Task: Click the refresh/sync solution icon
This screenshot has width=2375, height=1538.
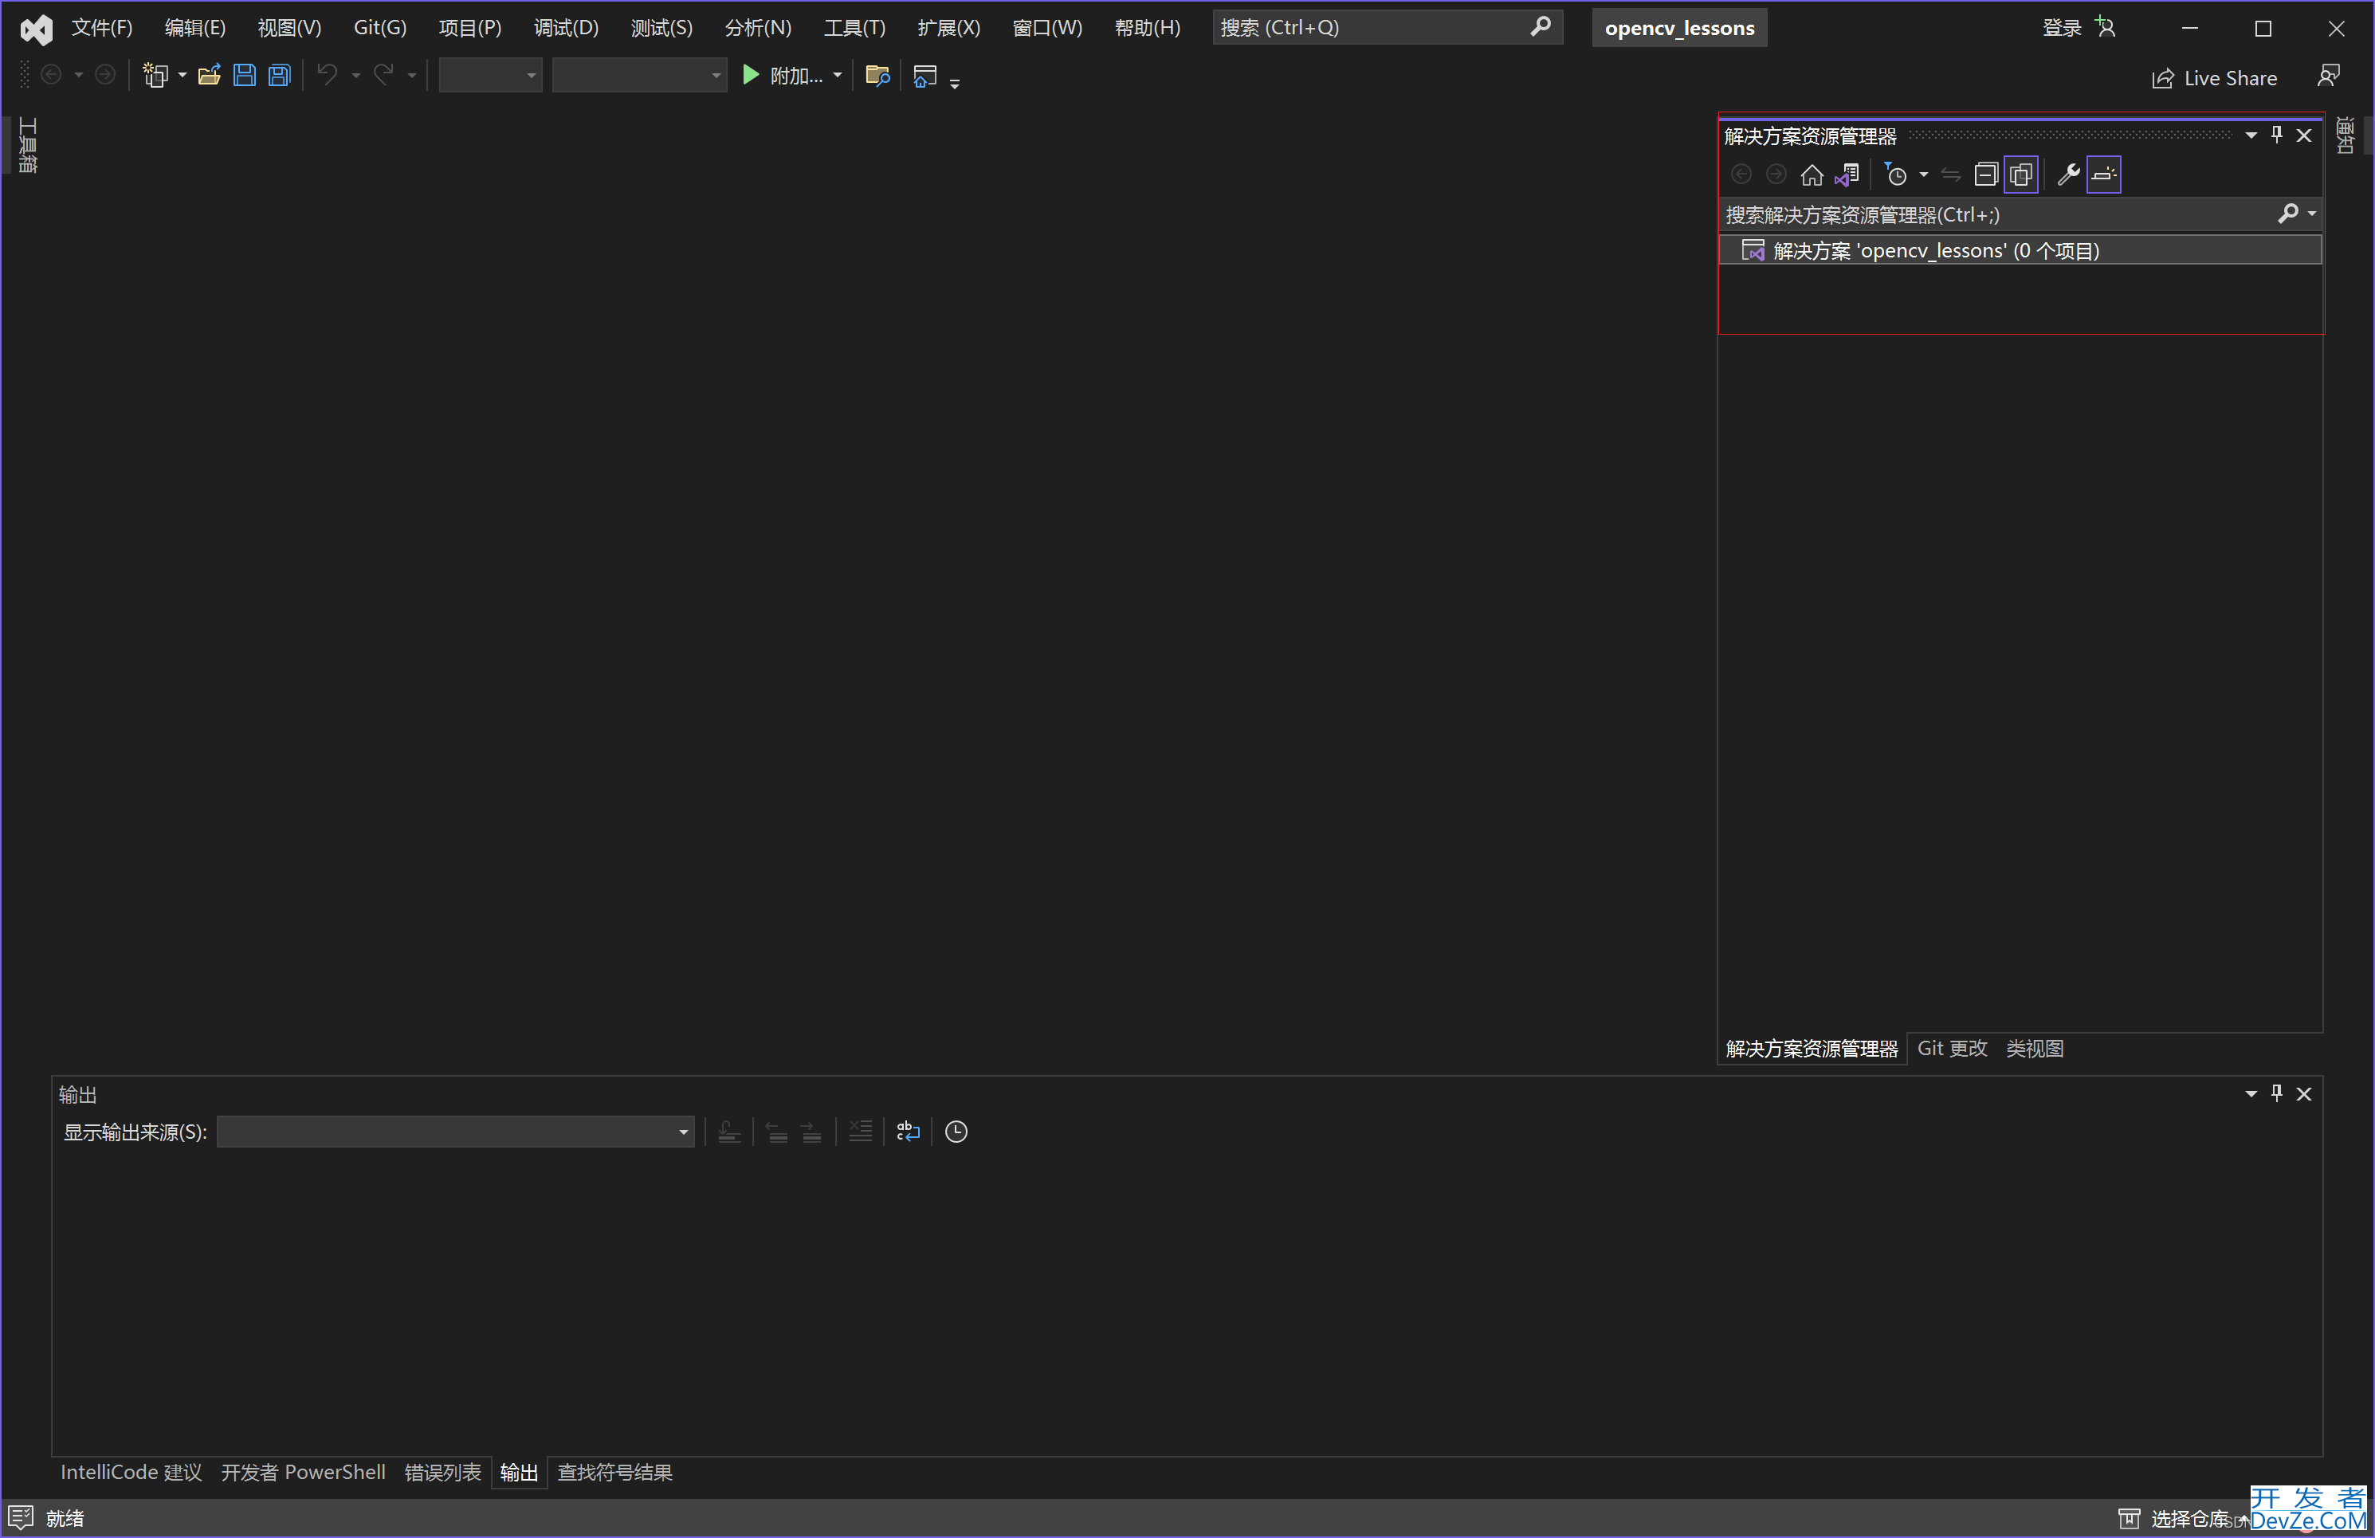Action: pos(1951,173)
